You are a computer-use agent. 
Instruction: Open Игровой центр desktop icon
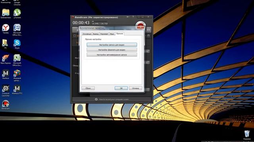[17, 75]
